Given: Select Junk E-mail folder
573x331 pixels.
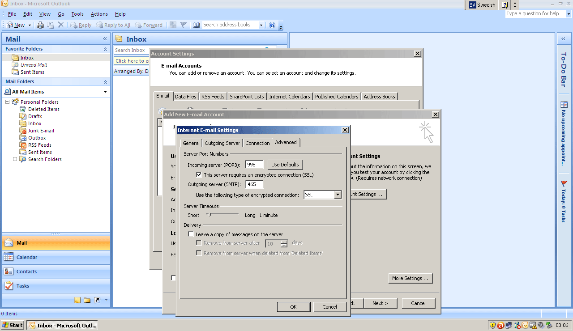Looking at the screenshot, I should (37, 131).
